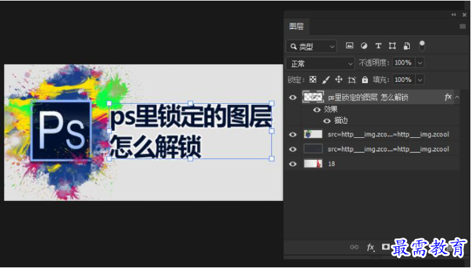Select the thumbnail of layer 18
The height and width of the screenshot is (268, 471).
313,164
